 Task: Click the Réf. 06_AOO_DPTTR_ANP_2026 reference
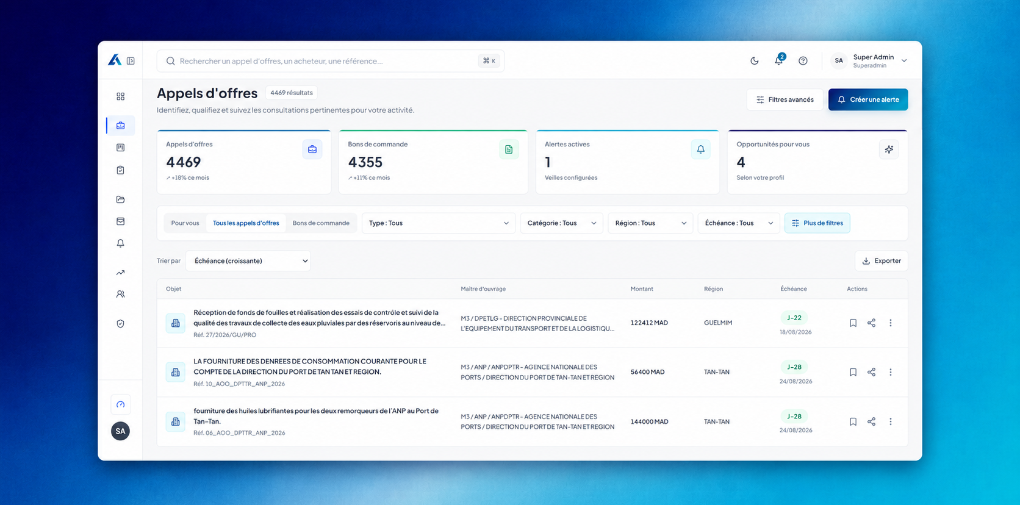239,433
